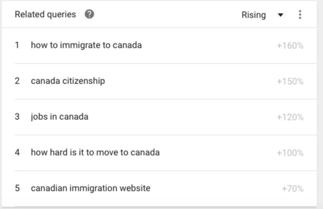Open the three-dot more options menu

pyautogui.click(x=300, y=15)
